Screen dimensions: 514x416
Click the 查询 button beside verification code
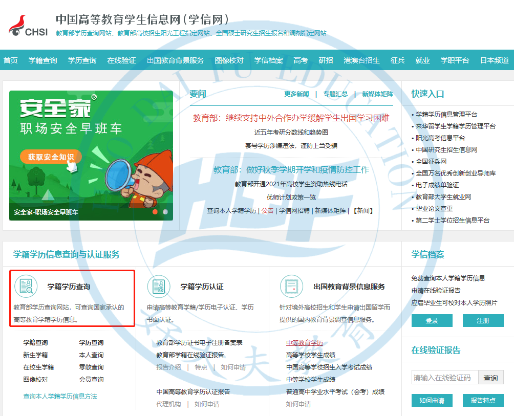491,378
